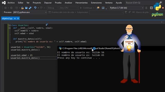
Task: Toggle the pin on objetos3.py tab
Action: click(15, 18)
